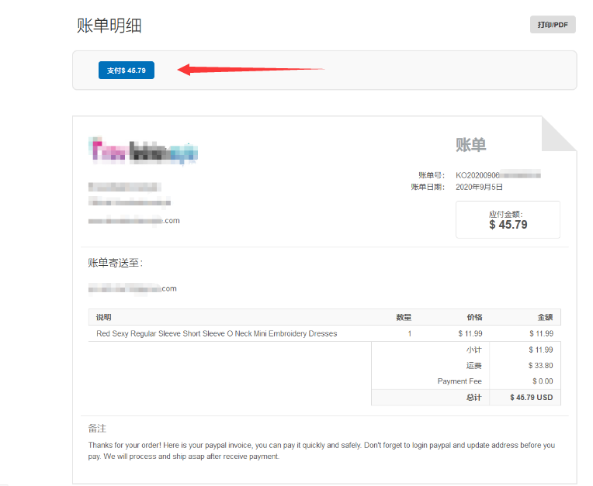Click the 备注 notes paragraph text
Viewport: 593px width, 486px height.
(x=321, y=450)
